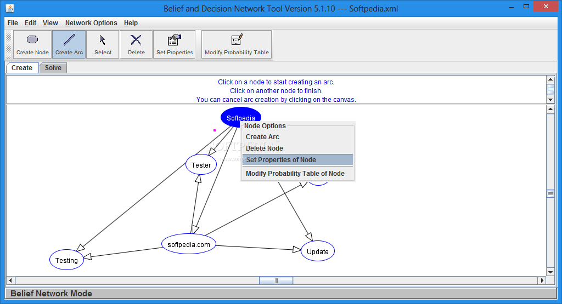Click the message panel scrollbar thumb
562x304 pixels.
point(550,89)
